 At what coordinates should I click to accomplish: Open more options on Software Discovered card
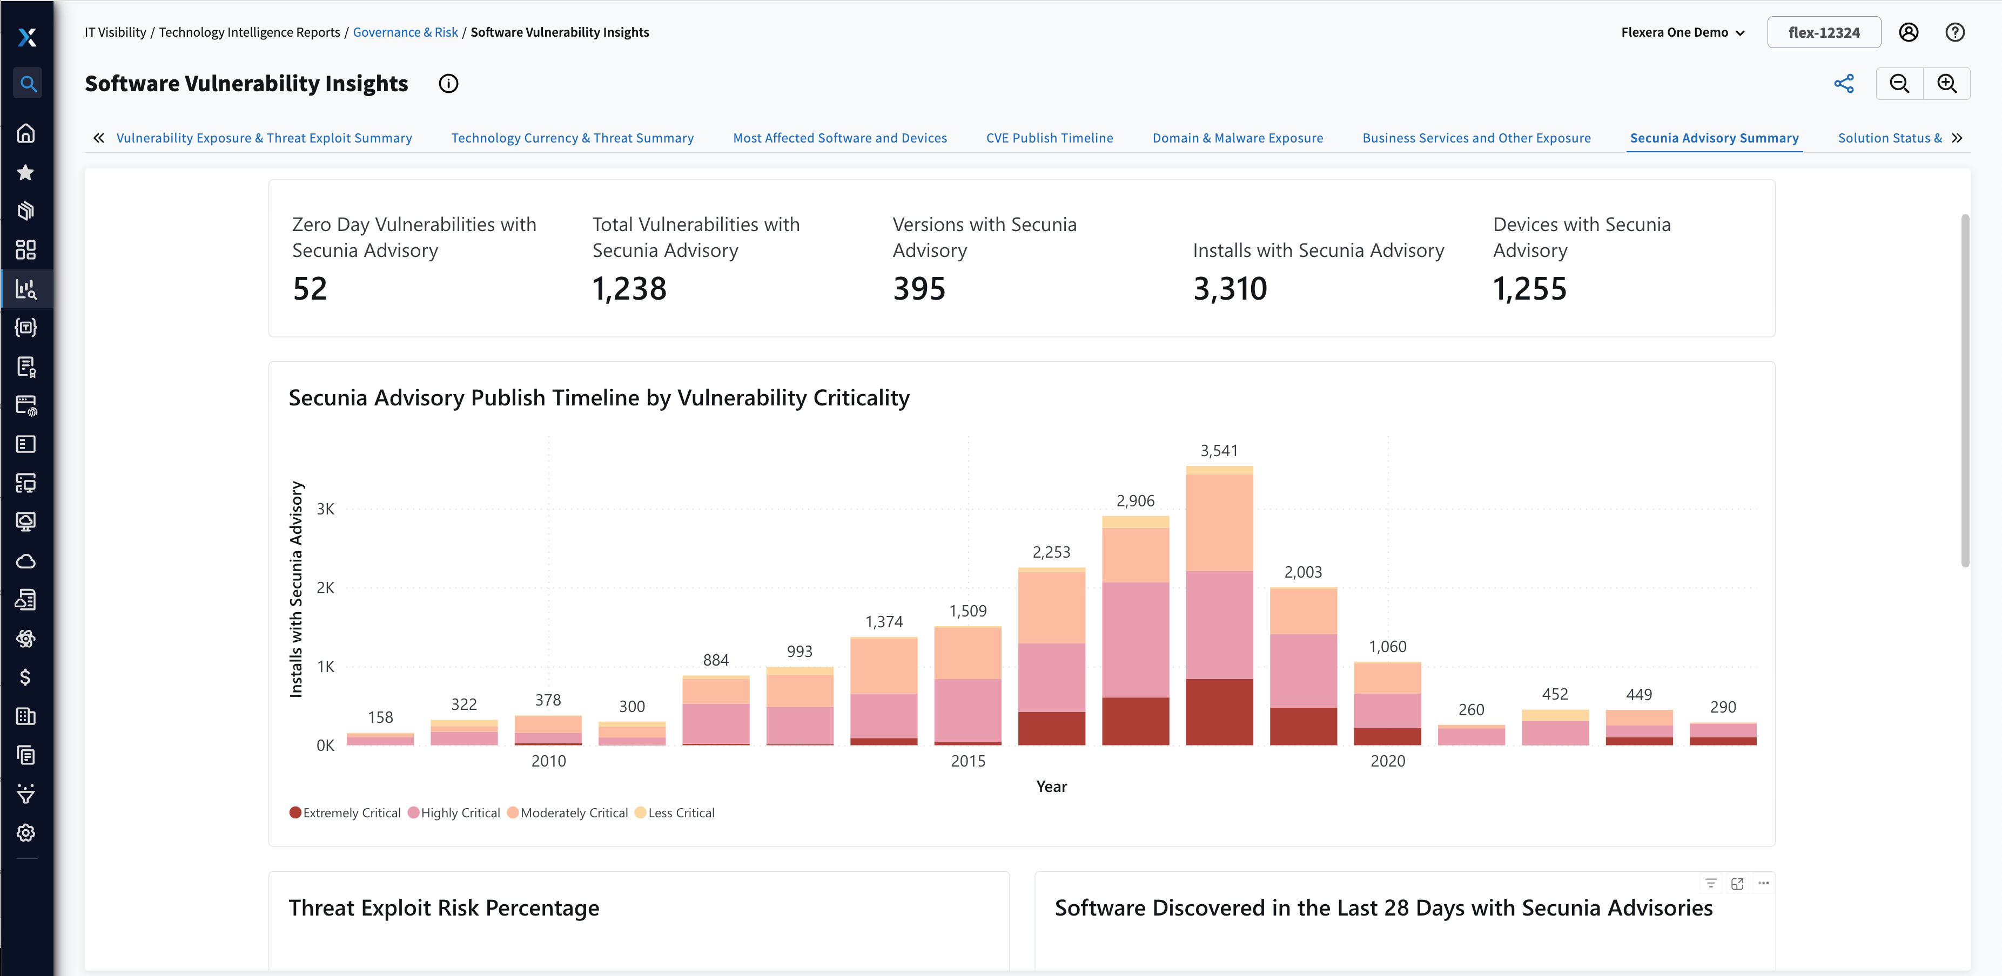tap(1763, 884)
